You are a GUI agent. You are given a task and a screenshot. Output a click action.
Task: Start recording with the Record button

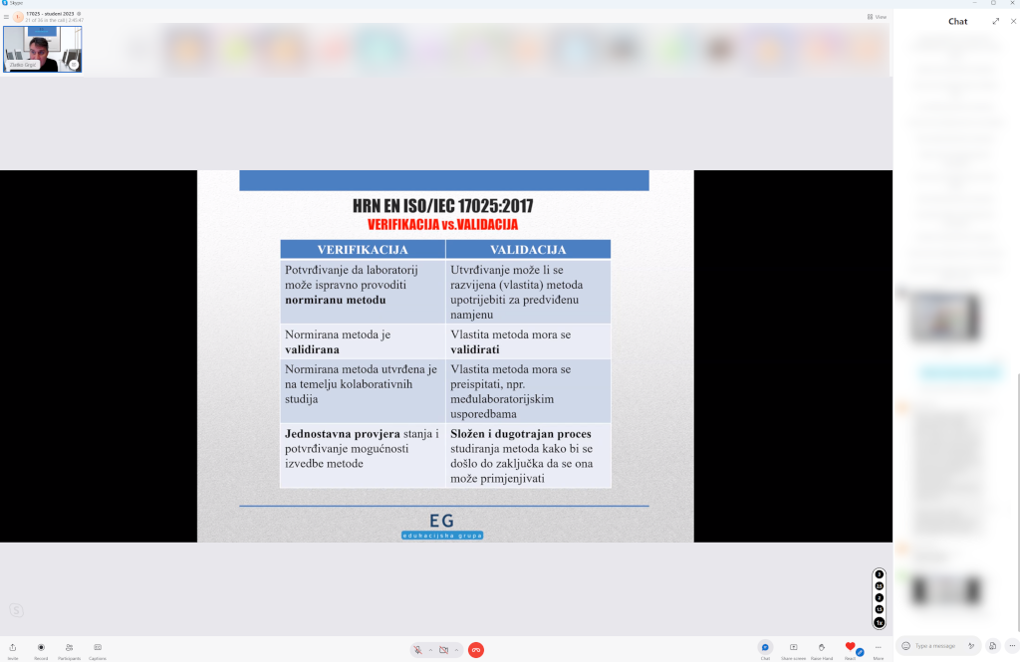[41, 648]
